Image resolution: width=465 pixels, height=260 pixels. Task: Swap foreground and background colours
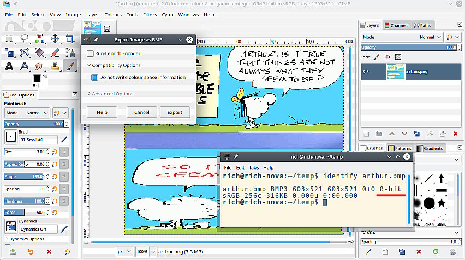point(45,76)
